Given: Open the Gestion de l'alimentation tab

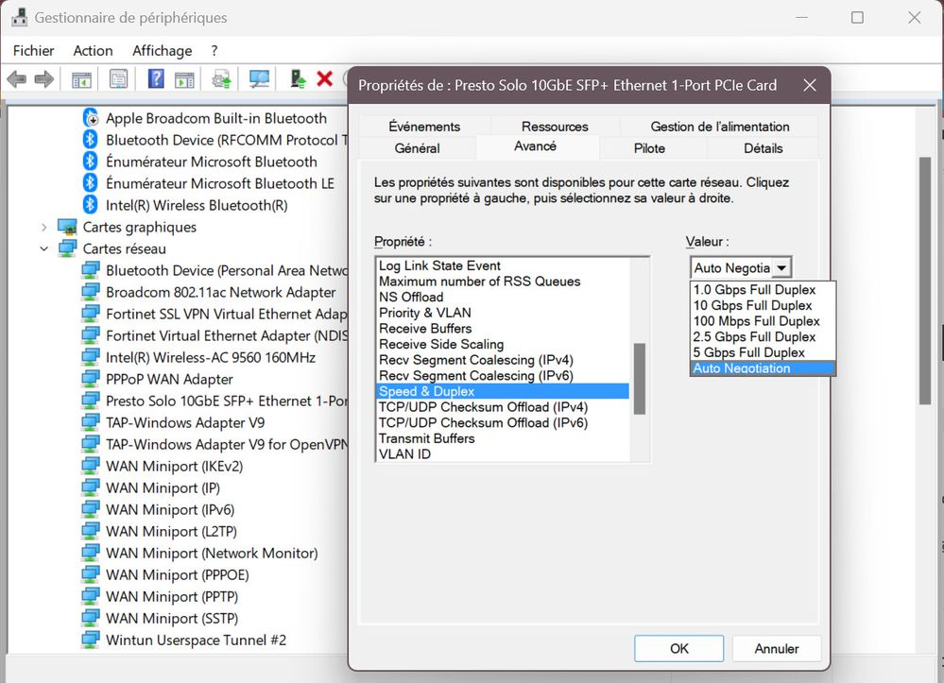Looking at the screenshot, I should [x=719, y=127].
